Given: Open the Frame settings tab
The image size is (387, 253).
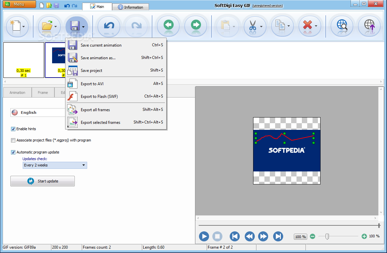Looking at the screenshot, I should 43,93.
